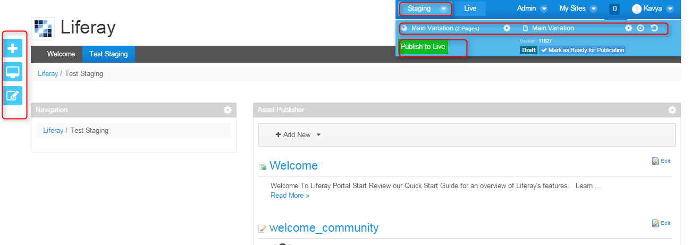
Task: Expand the Staging dropdown arrow
Action: [x=443, y=9]
